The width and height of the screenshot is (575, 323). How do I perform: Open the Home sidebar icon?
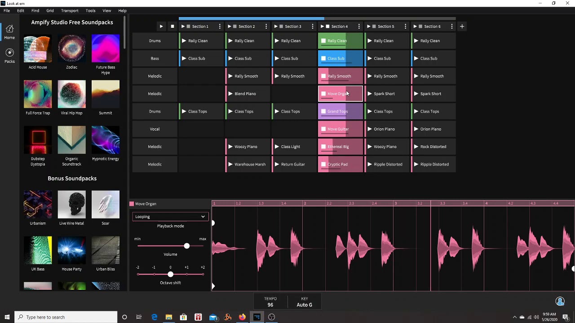(9, 32)
